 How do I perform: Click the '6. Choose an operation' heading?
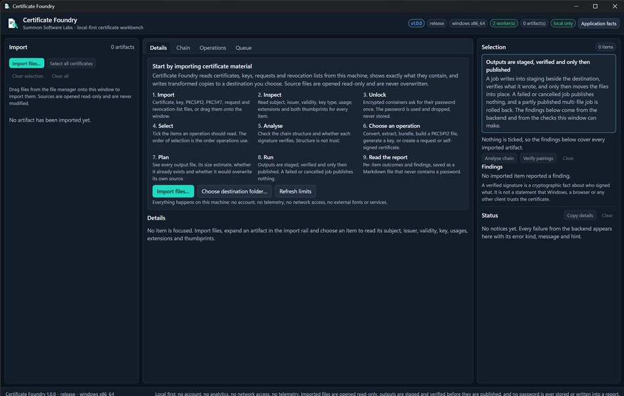(x=391, y=126)
